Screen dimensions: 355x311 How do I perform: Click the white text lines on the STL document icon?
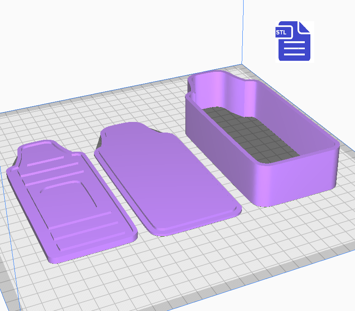(x=294, y=49)
